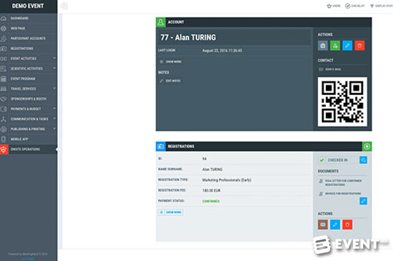This screenshot has height=261, width=393.
Task: Click the red delete button in Registration actions
Action: coord(347,225)
